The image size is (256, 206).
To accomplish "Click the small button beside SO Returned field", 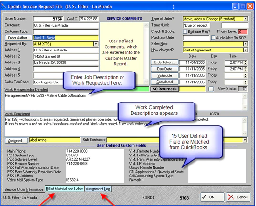I will (x=211, y=89).
